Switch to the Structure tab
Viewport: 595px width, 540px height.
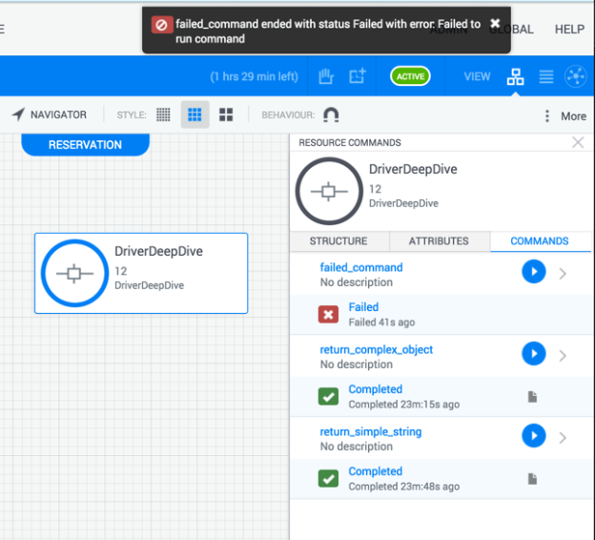pyautogui.click(x=338, y=241)
